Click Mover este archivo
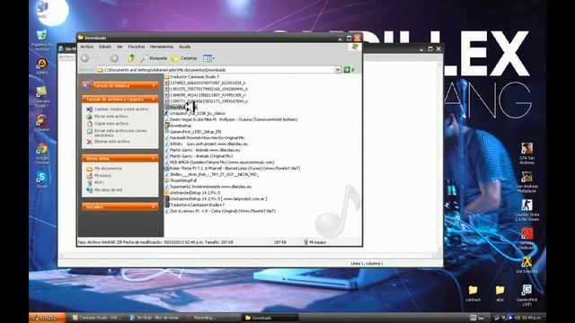 [111, 116]
